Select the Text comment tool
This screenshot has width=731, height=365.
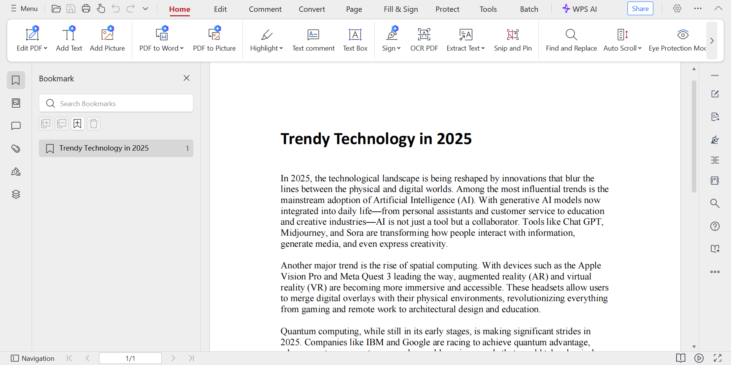tap(313, 39)
